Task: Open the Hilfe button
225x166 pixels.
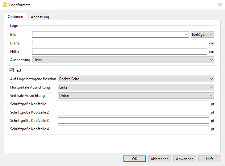Action: (x=210, y=159)
